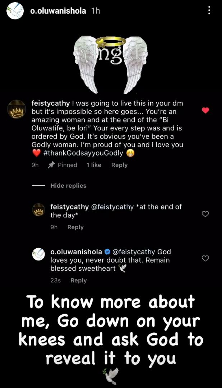Screen dimensions: 222x388
Task: Tap o.oluwanishola's profile picture at top
Action: click(15, 11)
